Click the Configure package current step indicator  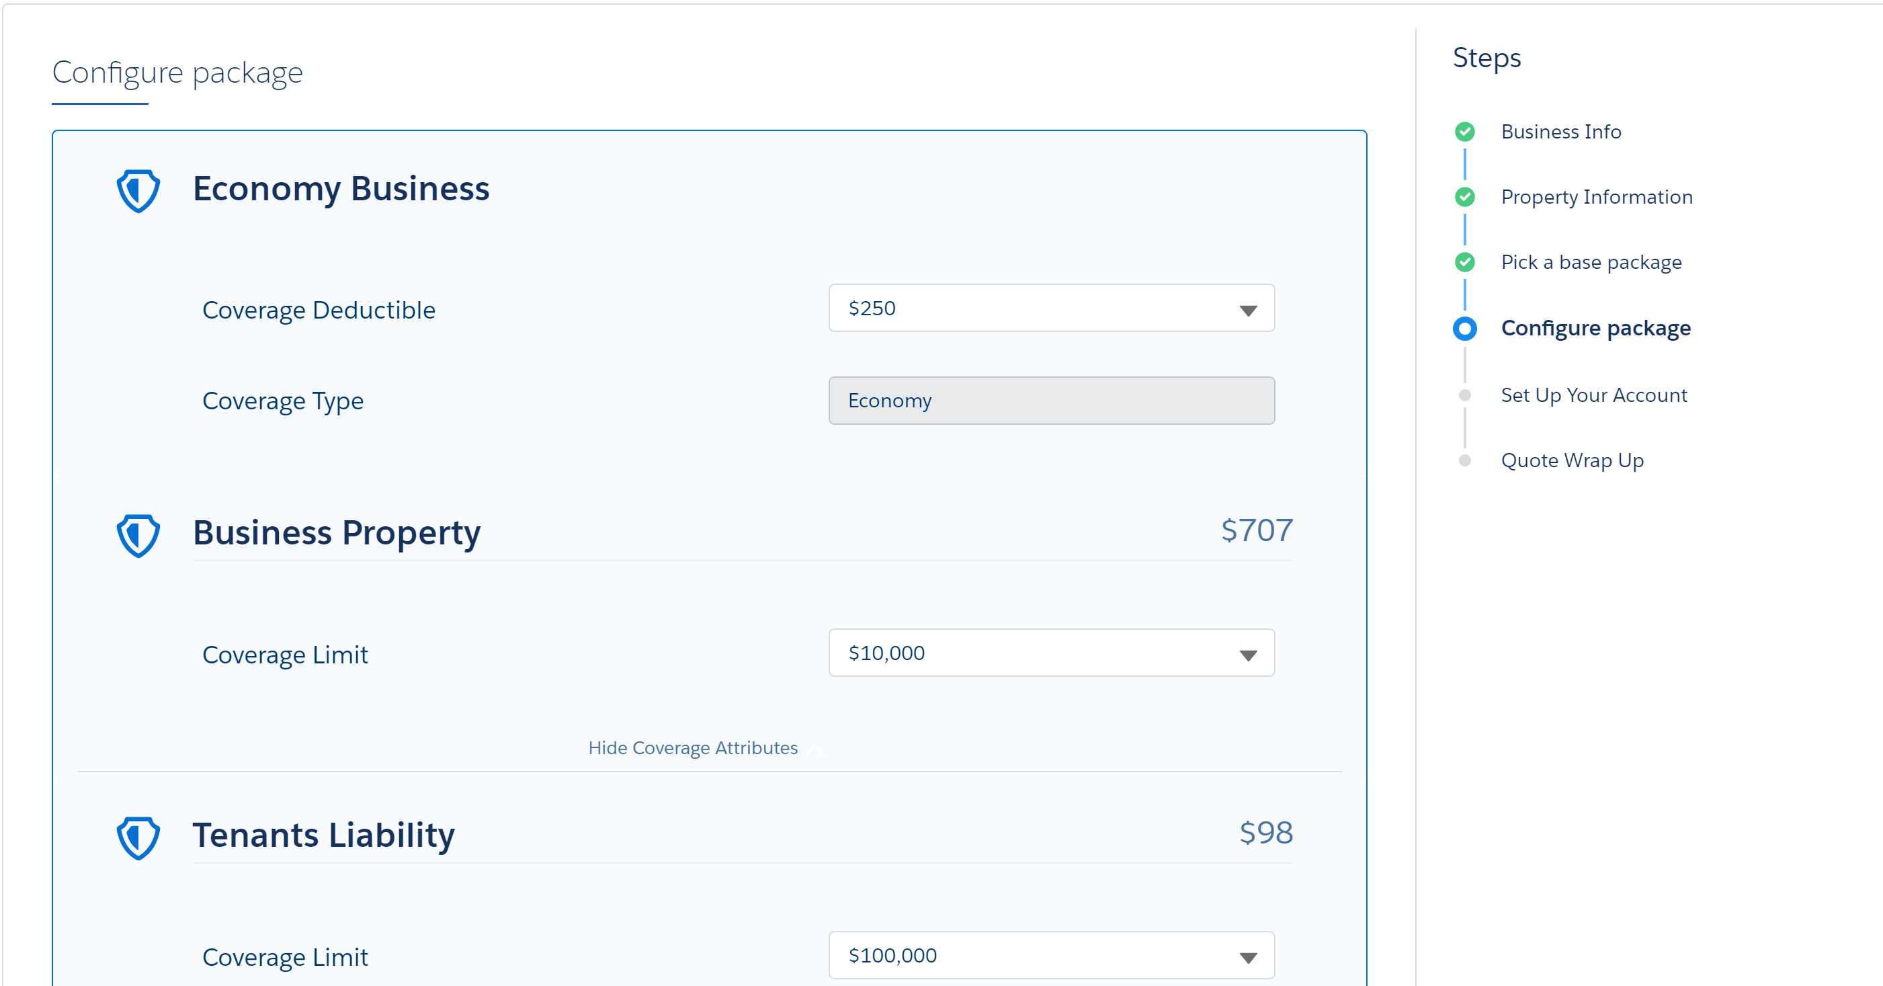1464,328
